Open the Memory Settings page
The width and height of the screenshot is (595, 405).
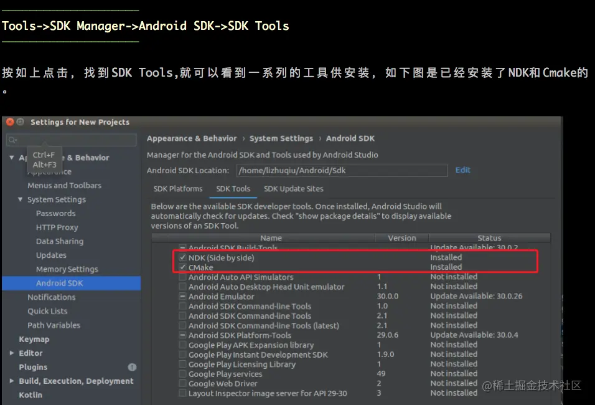click(x=67, y=269)
